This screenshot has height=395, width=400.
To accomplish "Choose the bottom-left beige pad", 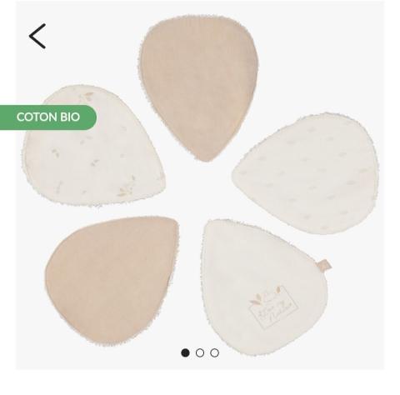I will point(111,281).
